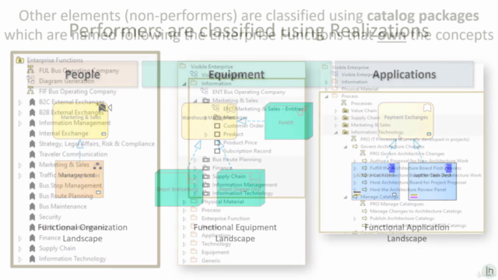Select the Internal Exchange function icon

32,133
